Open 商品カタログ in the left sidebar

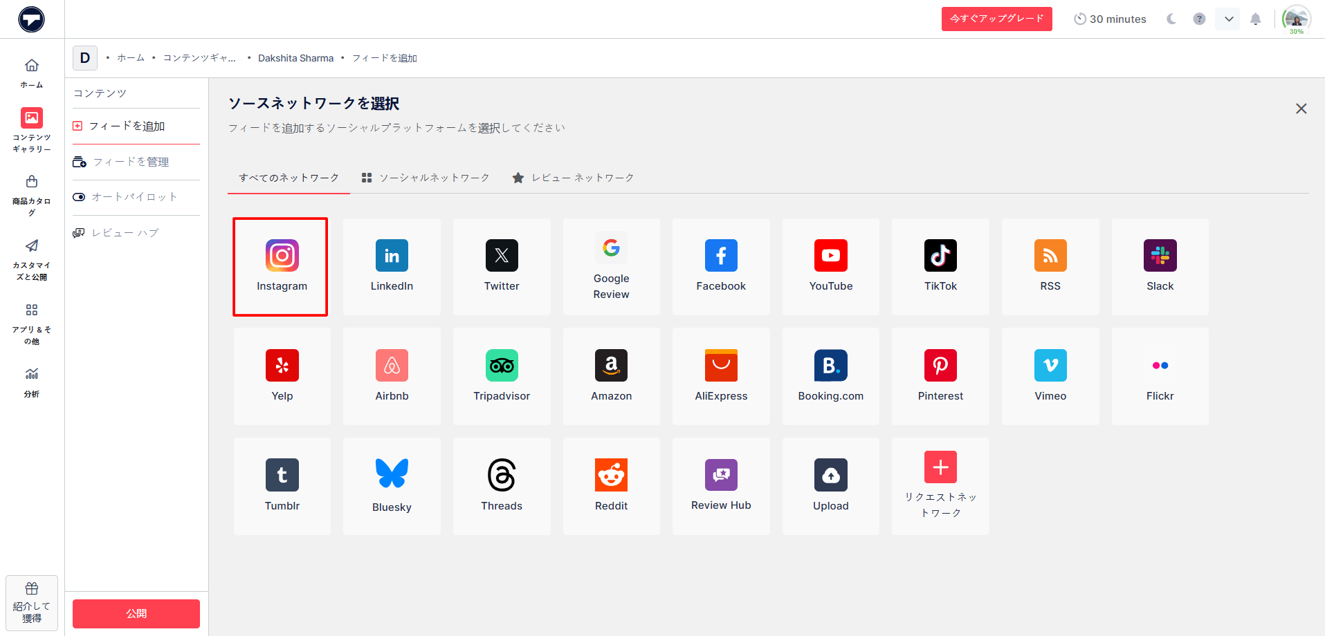coord(32,196)
